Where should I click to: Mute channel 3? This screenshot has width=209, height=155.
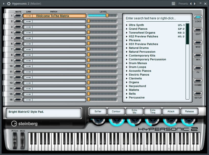[18, 27]
